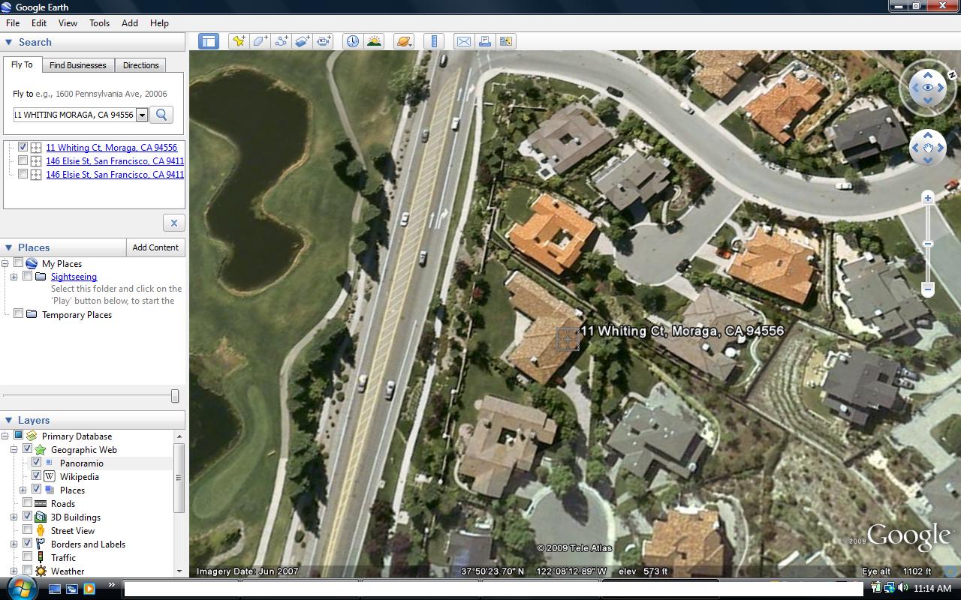Open the File menu
The width and height of the screenshot is (961, 600).
click(13, 23)
